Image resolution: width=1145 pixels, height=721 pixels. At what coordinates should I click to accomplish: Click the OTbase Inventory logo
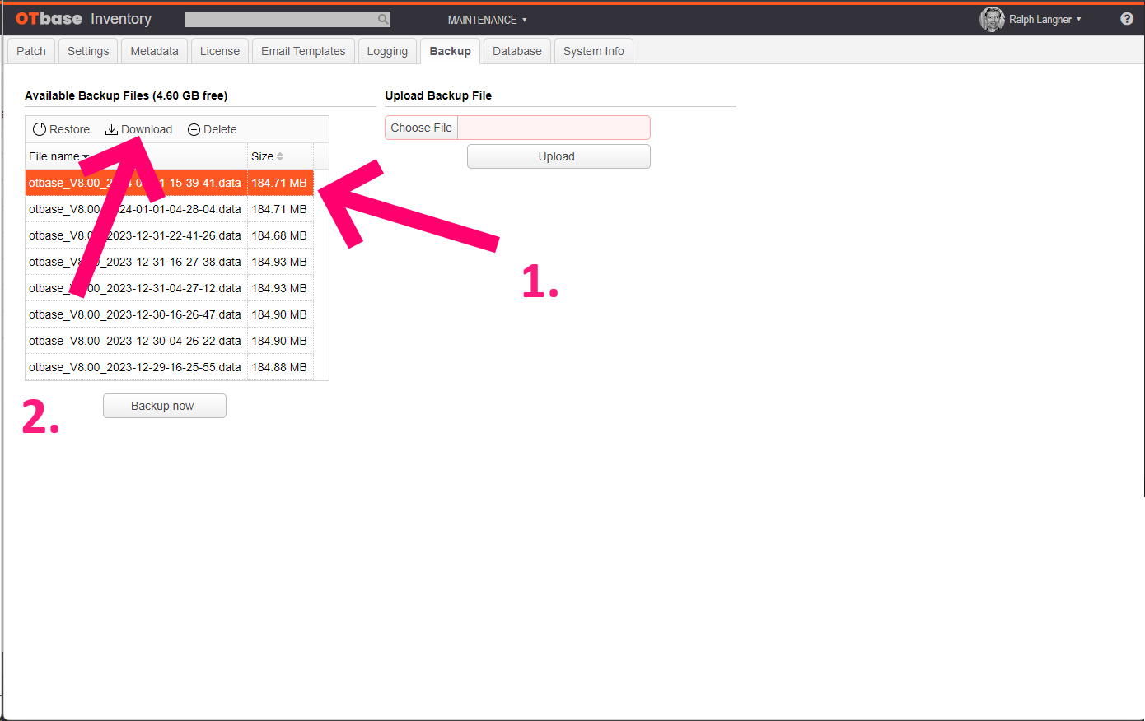pyautogui.click(x=83, y=19)
